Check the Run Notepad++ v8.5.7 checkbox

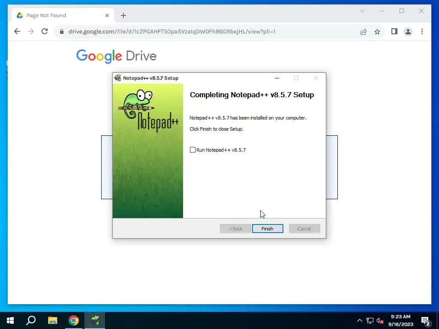tap(192, 150)
